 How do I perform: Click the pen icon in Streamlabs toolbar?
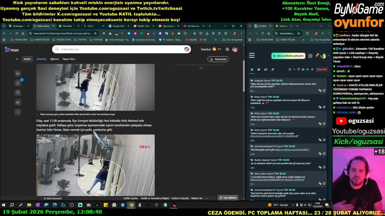click(x=273, y=70)
